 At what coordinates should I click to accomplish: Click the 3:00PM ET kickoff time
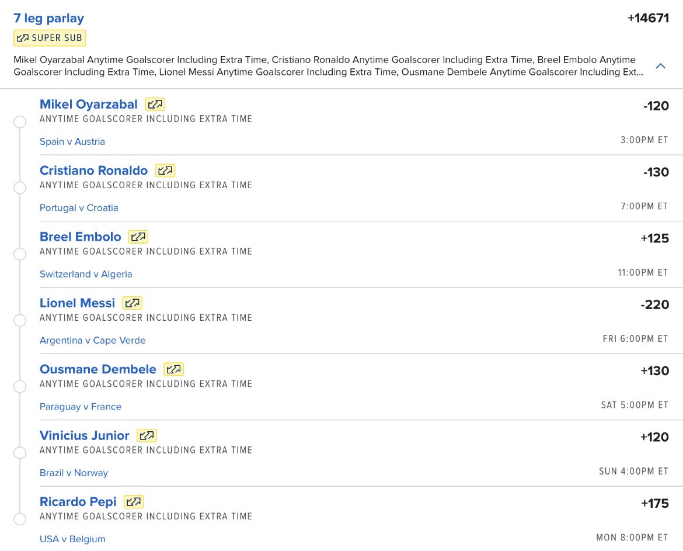(x=644, y=140)
